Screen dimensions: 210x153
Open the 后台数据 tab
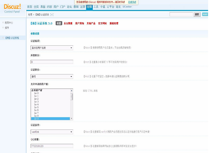68,23
